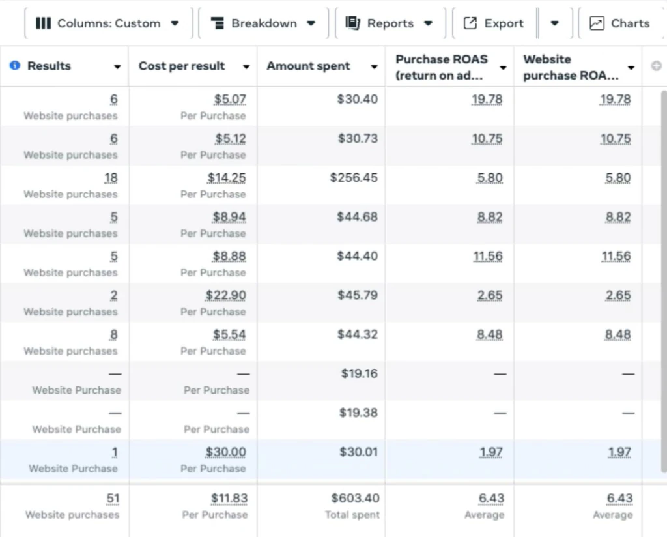The image size is (667, 537).
Task: Click the total spent $603.40
Action: (x=356, y=499)
